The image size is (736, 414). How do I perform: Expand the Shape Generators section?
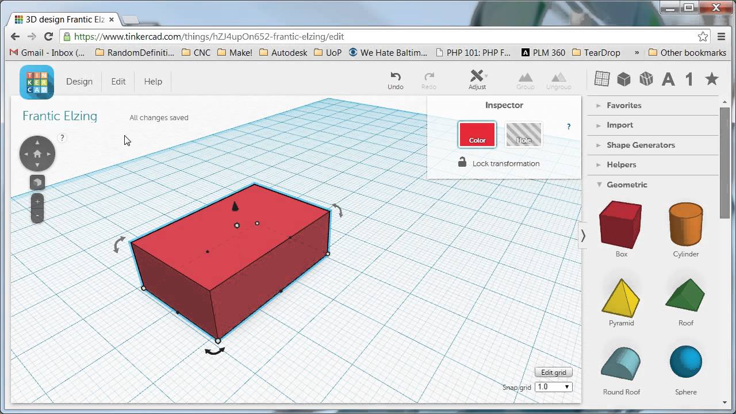point(640,145)
